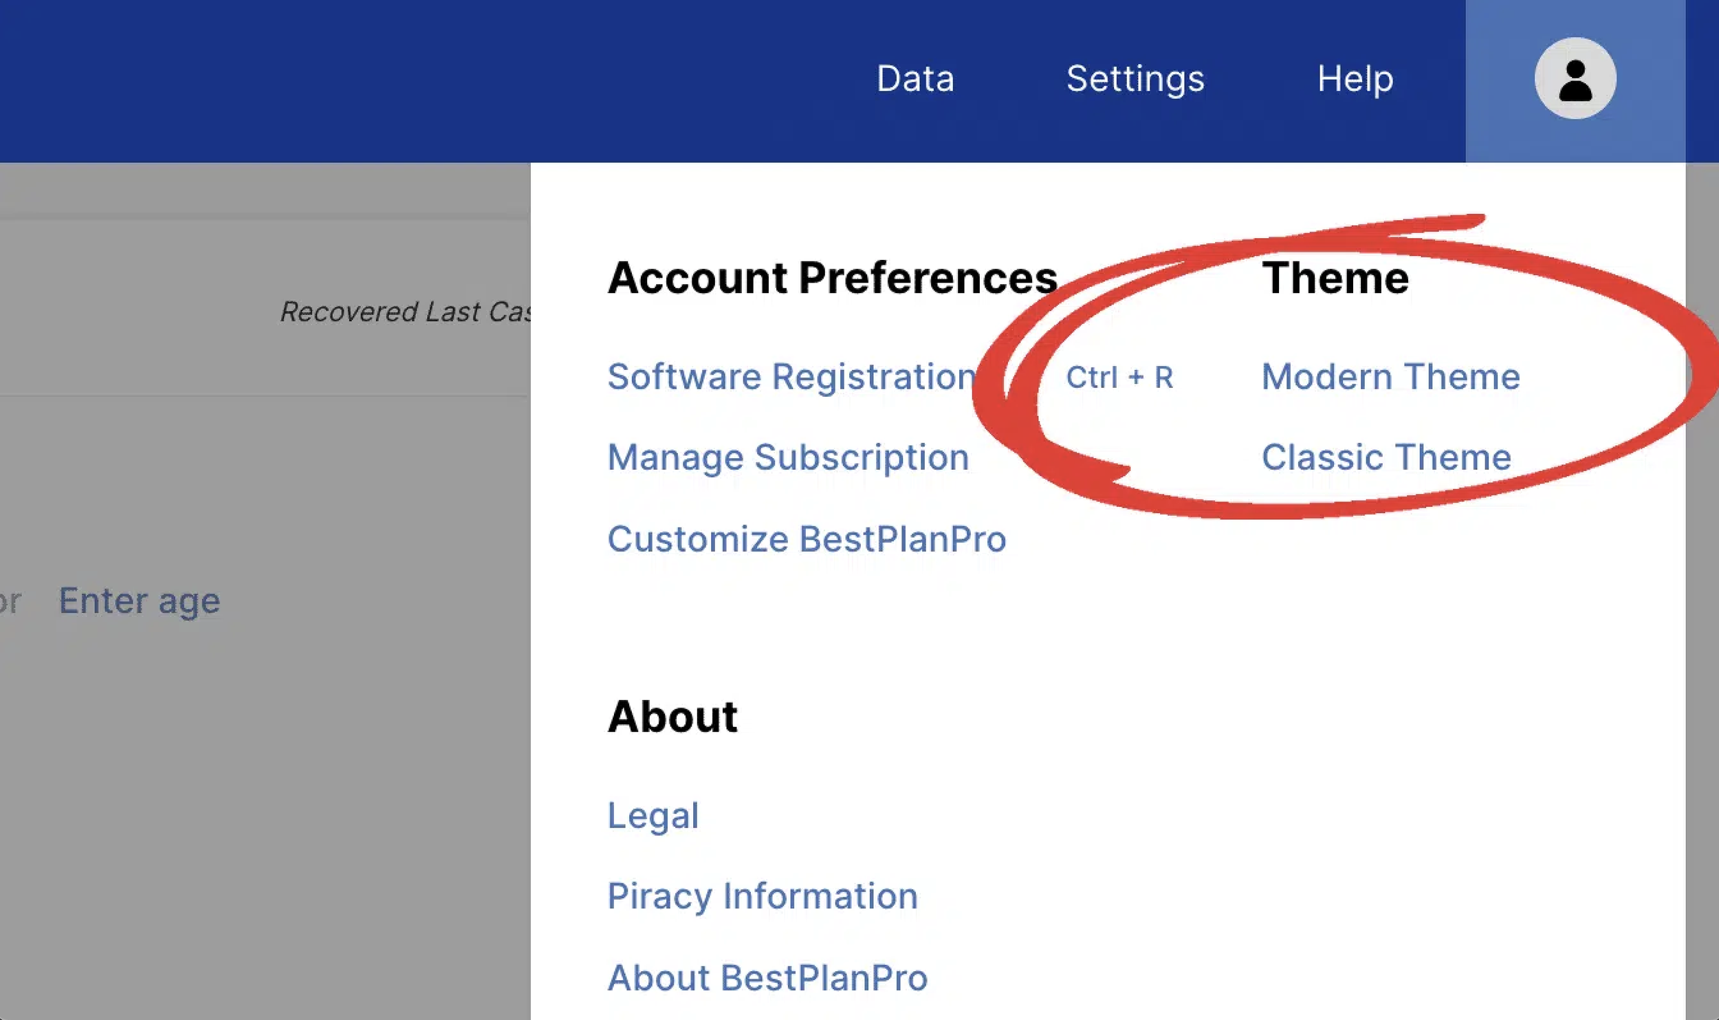
Task: Open the Legal page
Action: (653, 815)
